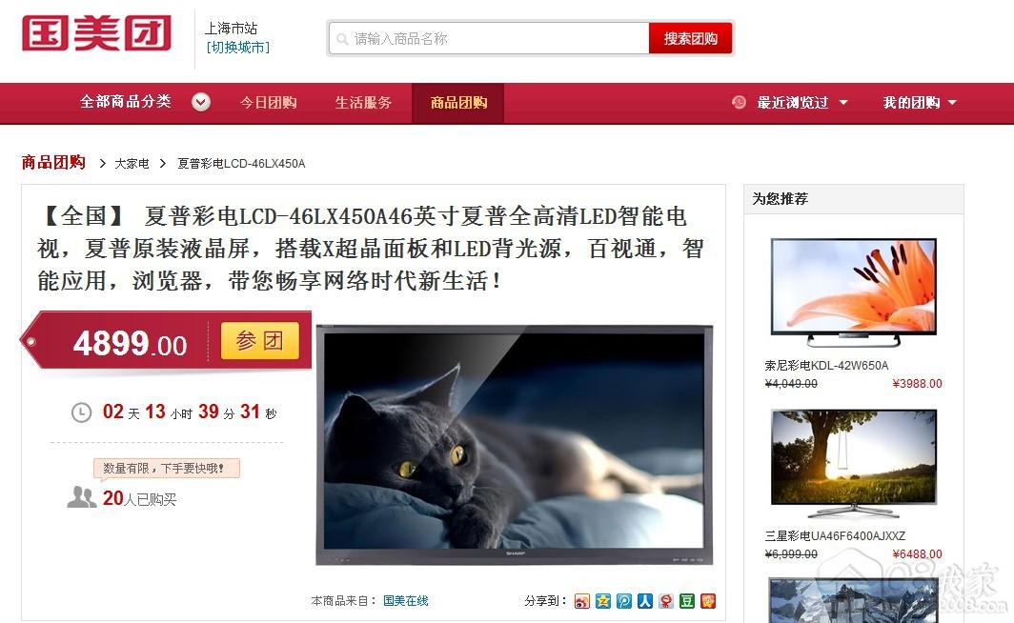Switch to 今日团购 tab

click(269, 103)
